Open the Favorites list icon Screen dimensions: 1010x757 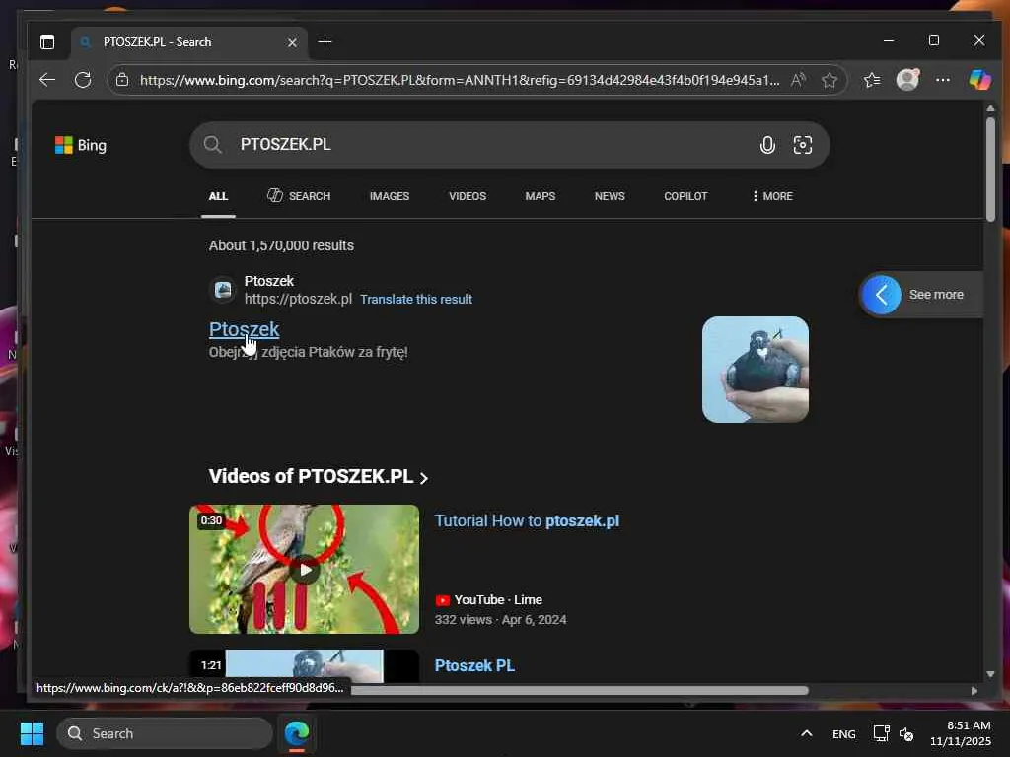pyautogui.click(x=872, y=80)
